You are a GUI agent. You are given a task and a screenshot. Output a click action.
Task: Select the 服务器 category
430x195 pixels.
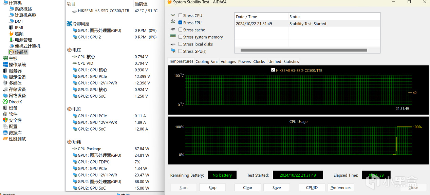click(x=15, y=71)
